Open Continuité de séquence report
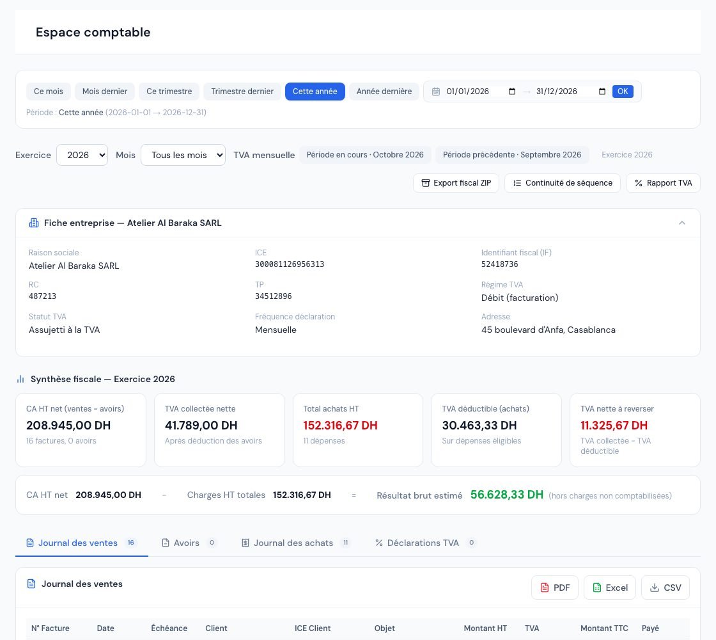716x640 pixels. tap(563, 183)
